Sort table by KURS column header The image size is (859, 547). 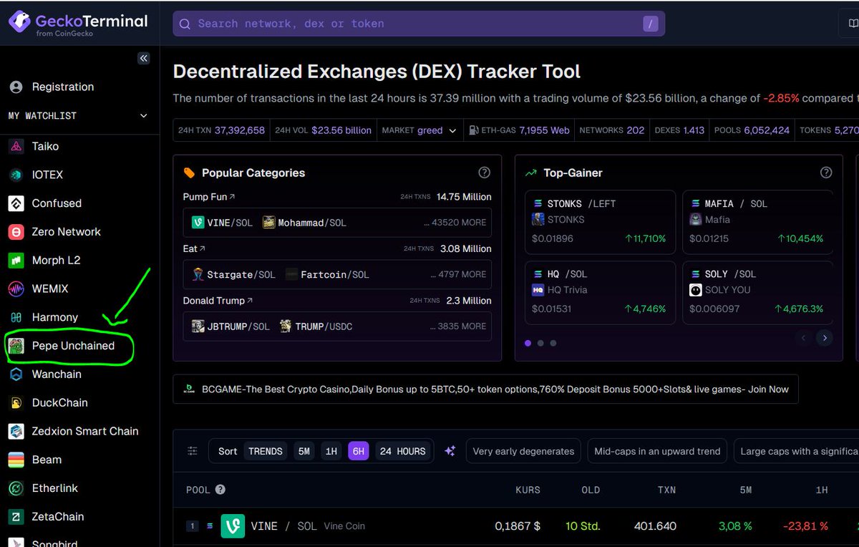tap(528, 490)
